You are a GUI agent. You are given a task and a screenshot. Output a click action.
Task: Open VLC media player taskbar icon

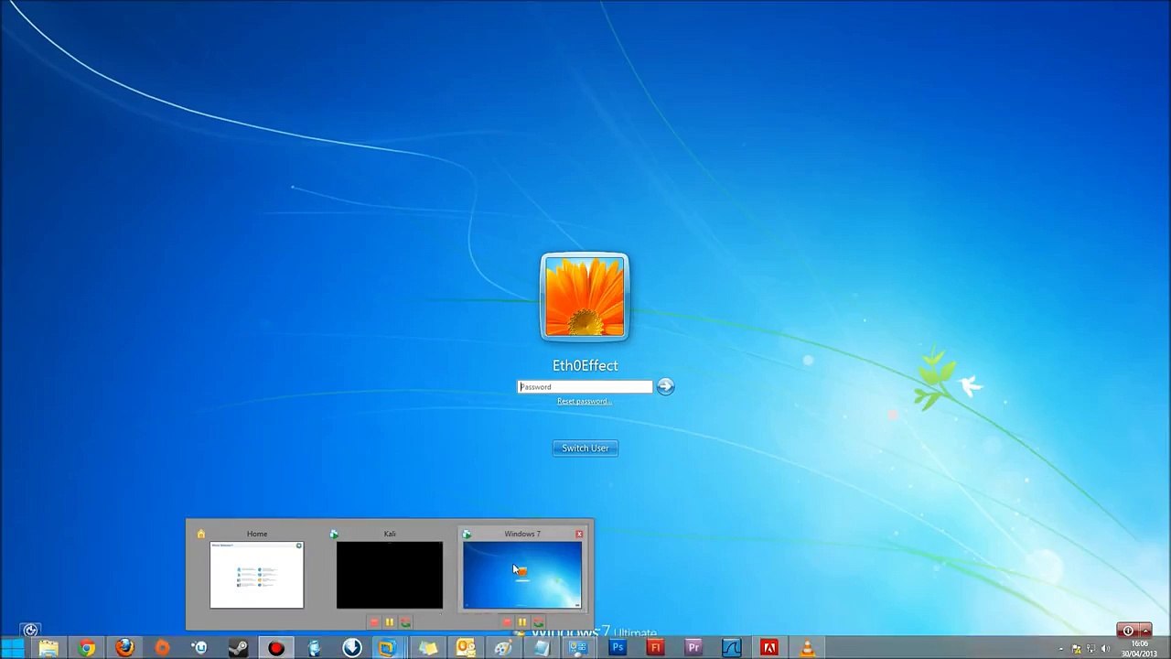tap(807, 648)
